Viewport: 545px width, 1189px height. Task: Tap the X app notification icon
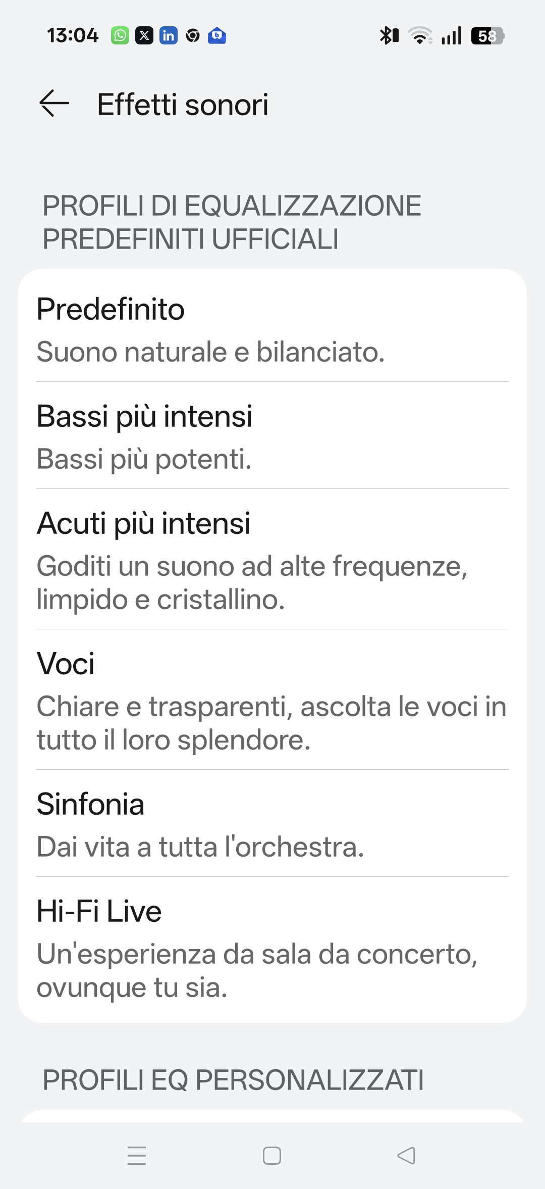(x=144, y=35)
